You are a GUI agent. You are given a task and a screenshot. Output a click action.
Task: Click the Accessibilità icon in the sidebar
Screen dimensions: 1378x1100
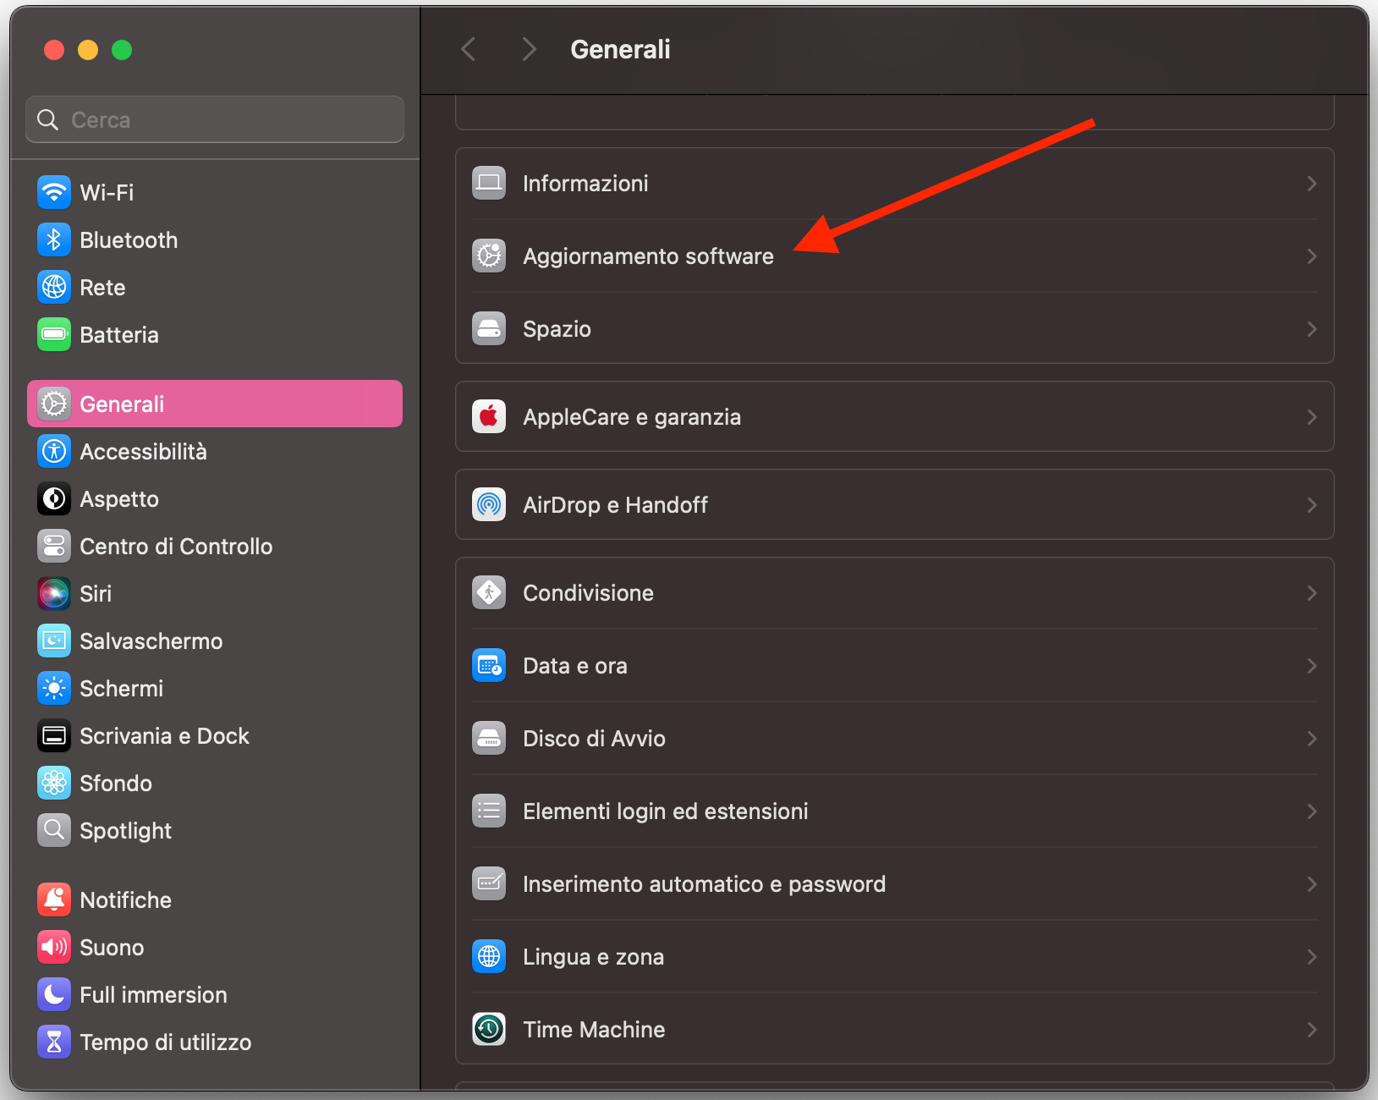tap(53, 451)
